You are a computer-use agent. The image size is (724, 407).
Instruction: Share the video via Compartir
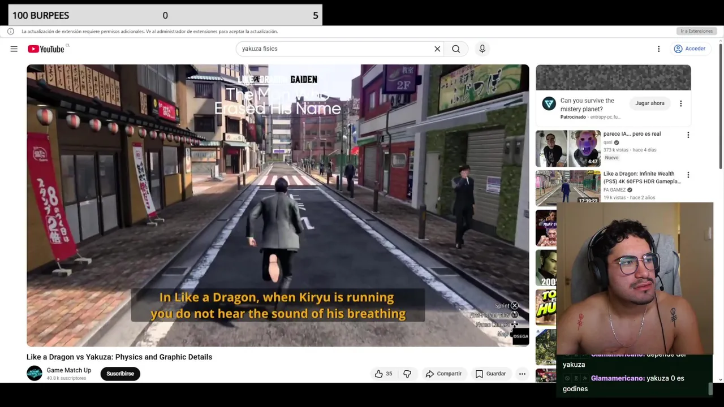pyautogui.click(x=443, y=374)
